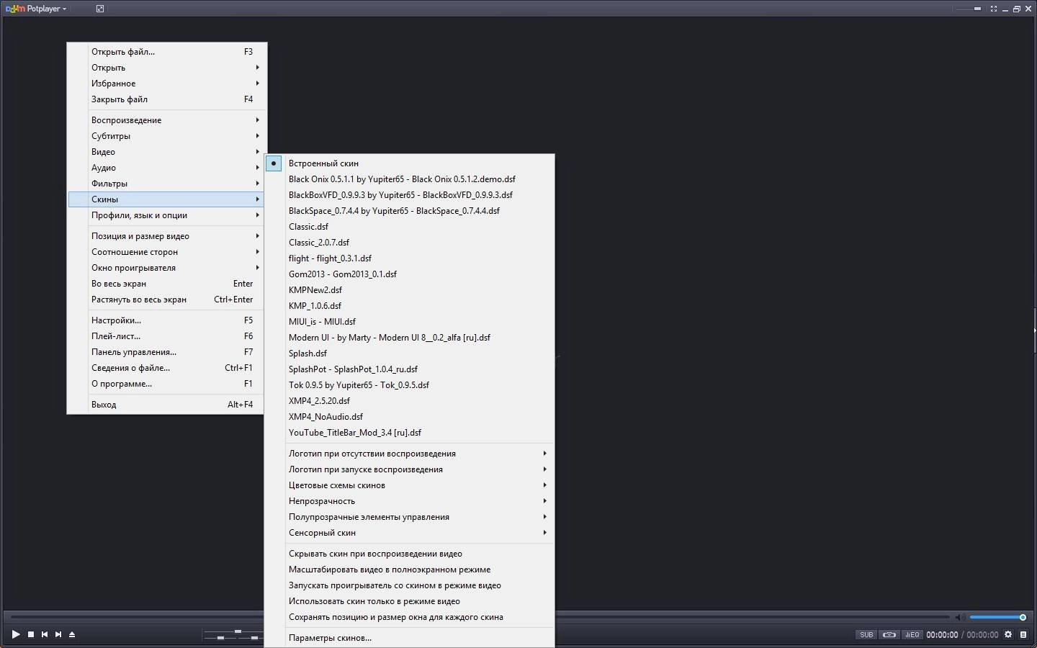Select the Splash.dsf skin
The image size is (1037, 648).
point(410,354)
